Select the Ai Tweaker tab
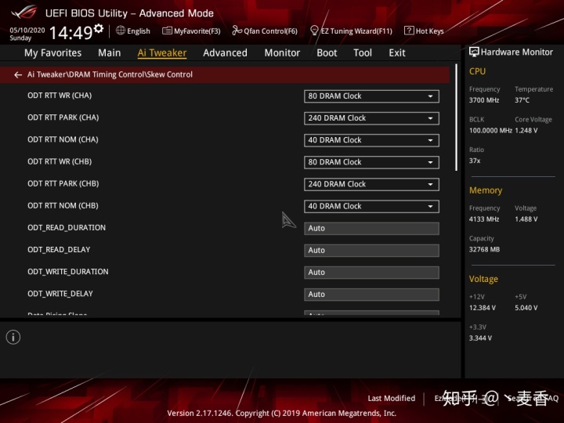Screen dimensions: 564x423 click(x=162, y=53)
